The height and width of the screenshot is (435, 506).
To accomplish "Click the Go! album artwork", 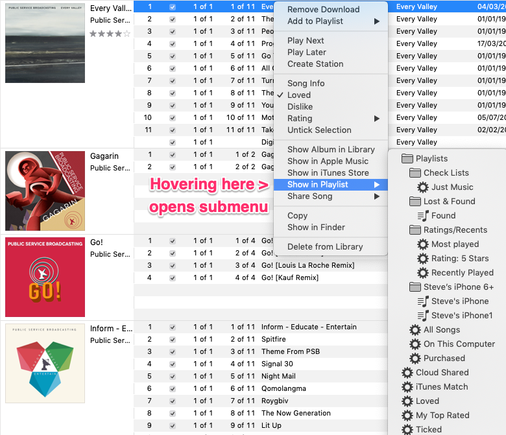I will tap(45, 277).
